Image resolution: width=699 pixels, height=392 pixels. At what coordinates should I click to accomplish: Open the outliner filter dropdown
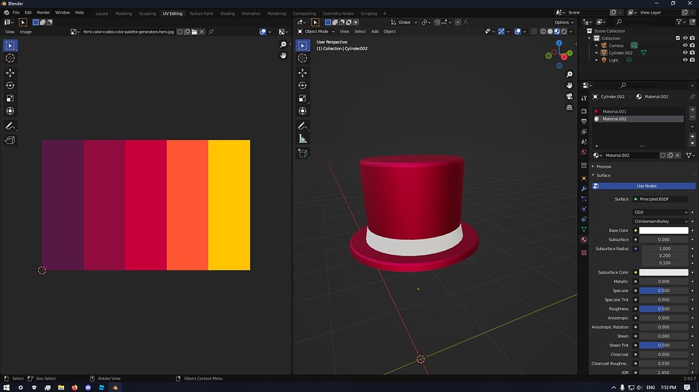(680, 22)
